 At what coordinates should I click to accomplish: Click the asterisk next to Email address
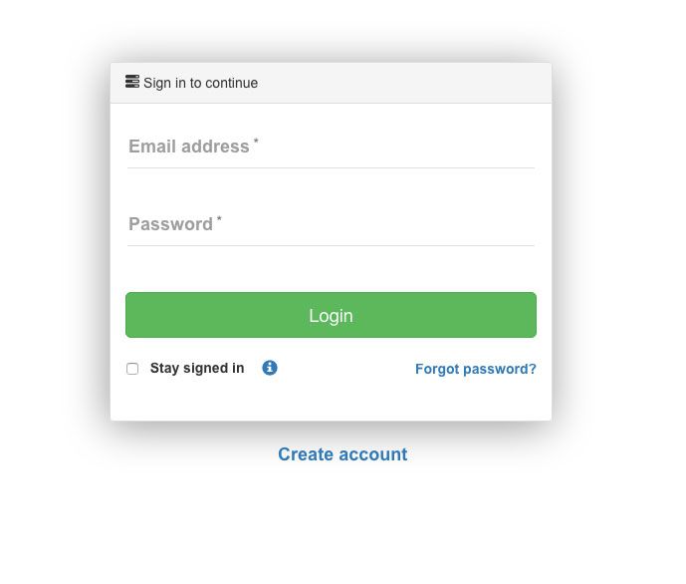(x=256, y=142)
